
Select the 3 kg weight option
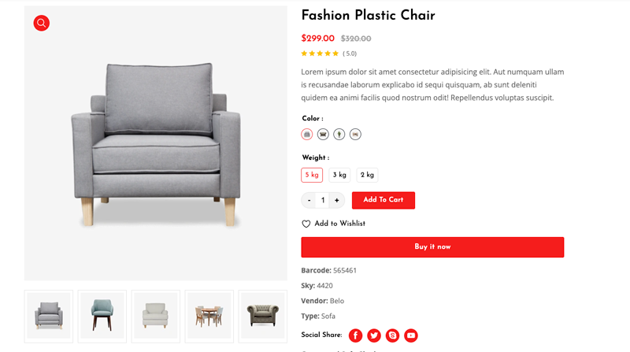(x=339, y=175)
